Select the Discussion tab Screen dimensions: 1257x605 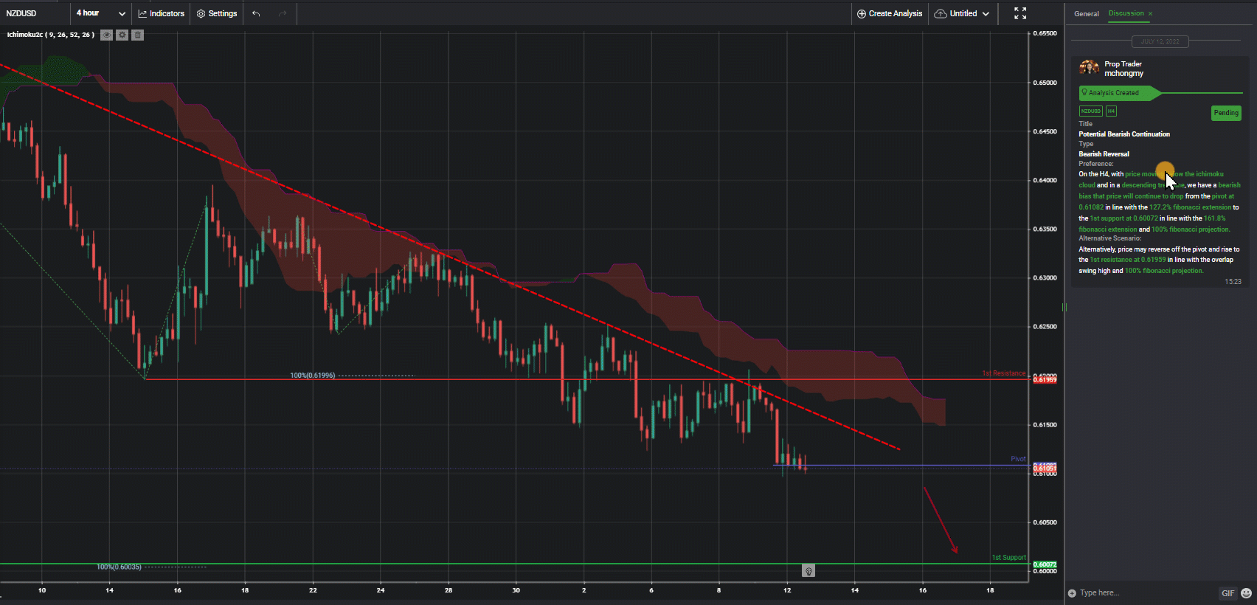[x=1126, y=13]
